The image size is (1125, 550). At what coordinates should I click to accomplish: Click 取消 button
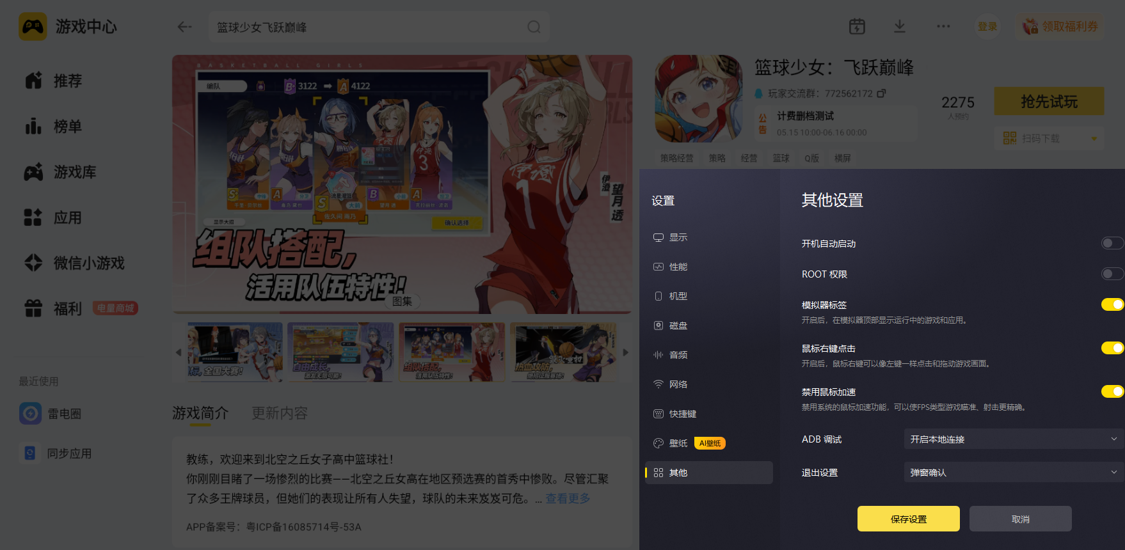[x=1021, y=519]
